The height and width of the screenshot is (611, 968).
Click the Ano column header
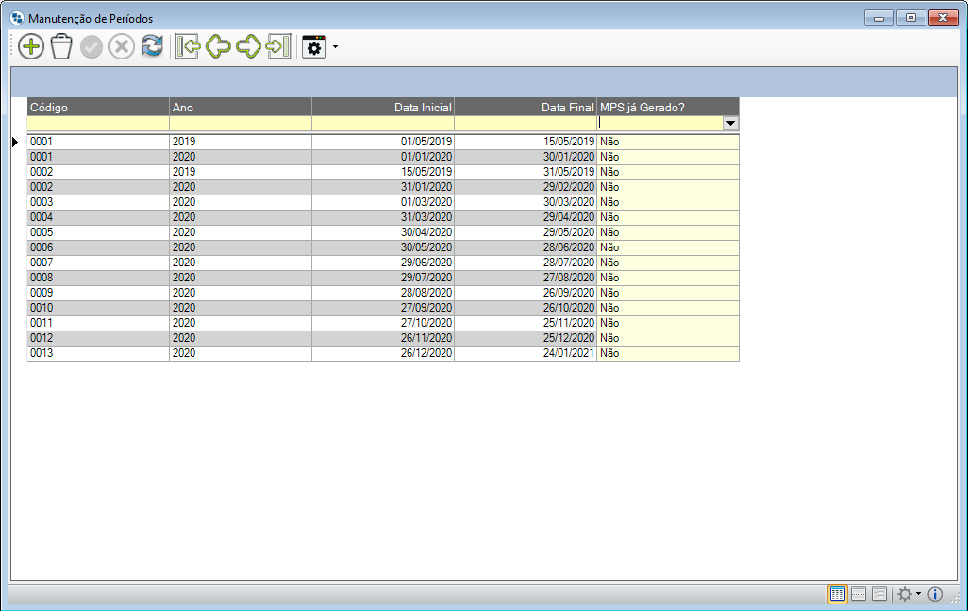click(241, 107)
